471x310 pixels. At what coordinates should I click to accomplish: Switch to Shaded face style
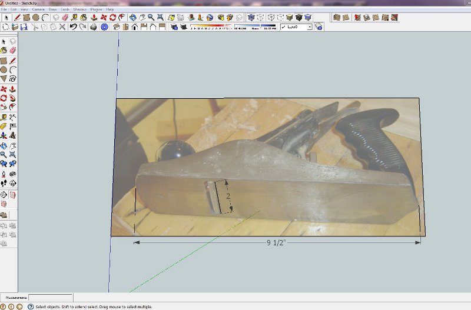(x=290, y=18)
